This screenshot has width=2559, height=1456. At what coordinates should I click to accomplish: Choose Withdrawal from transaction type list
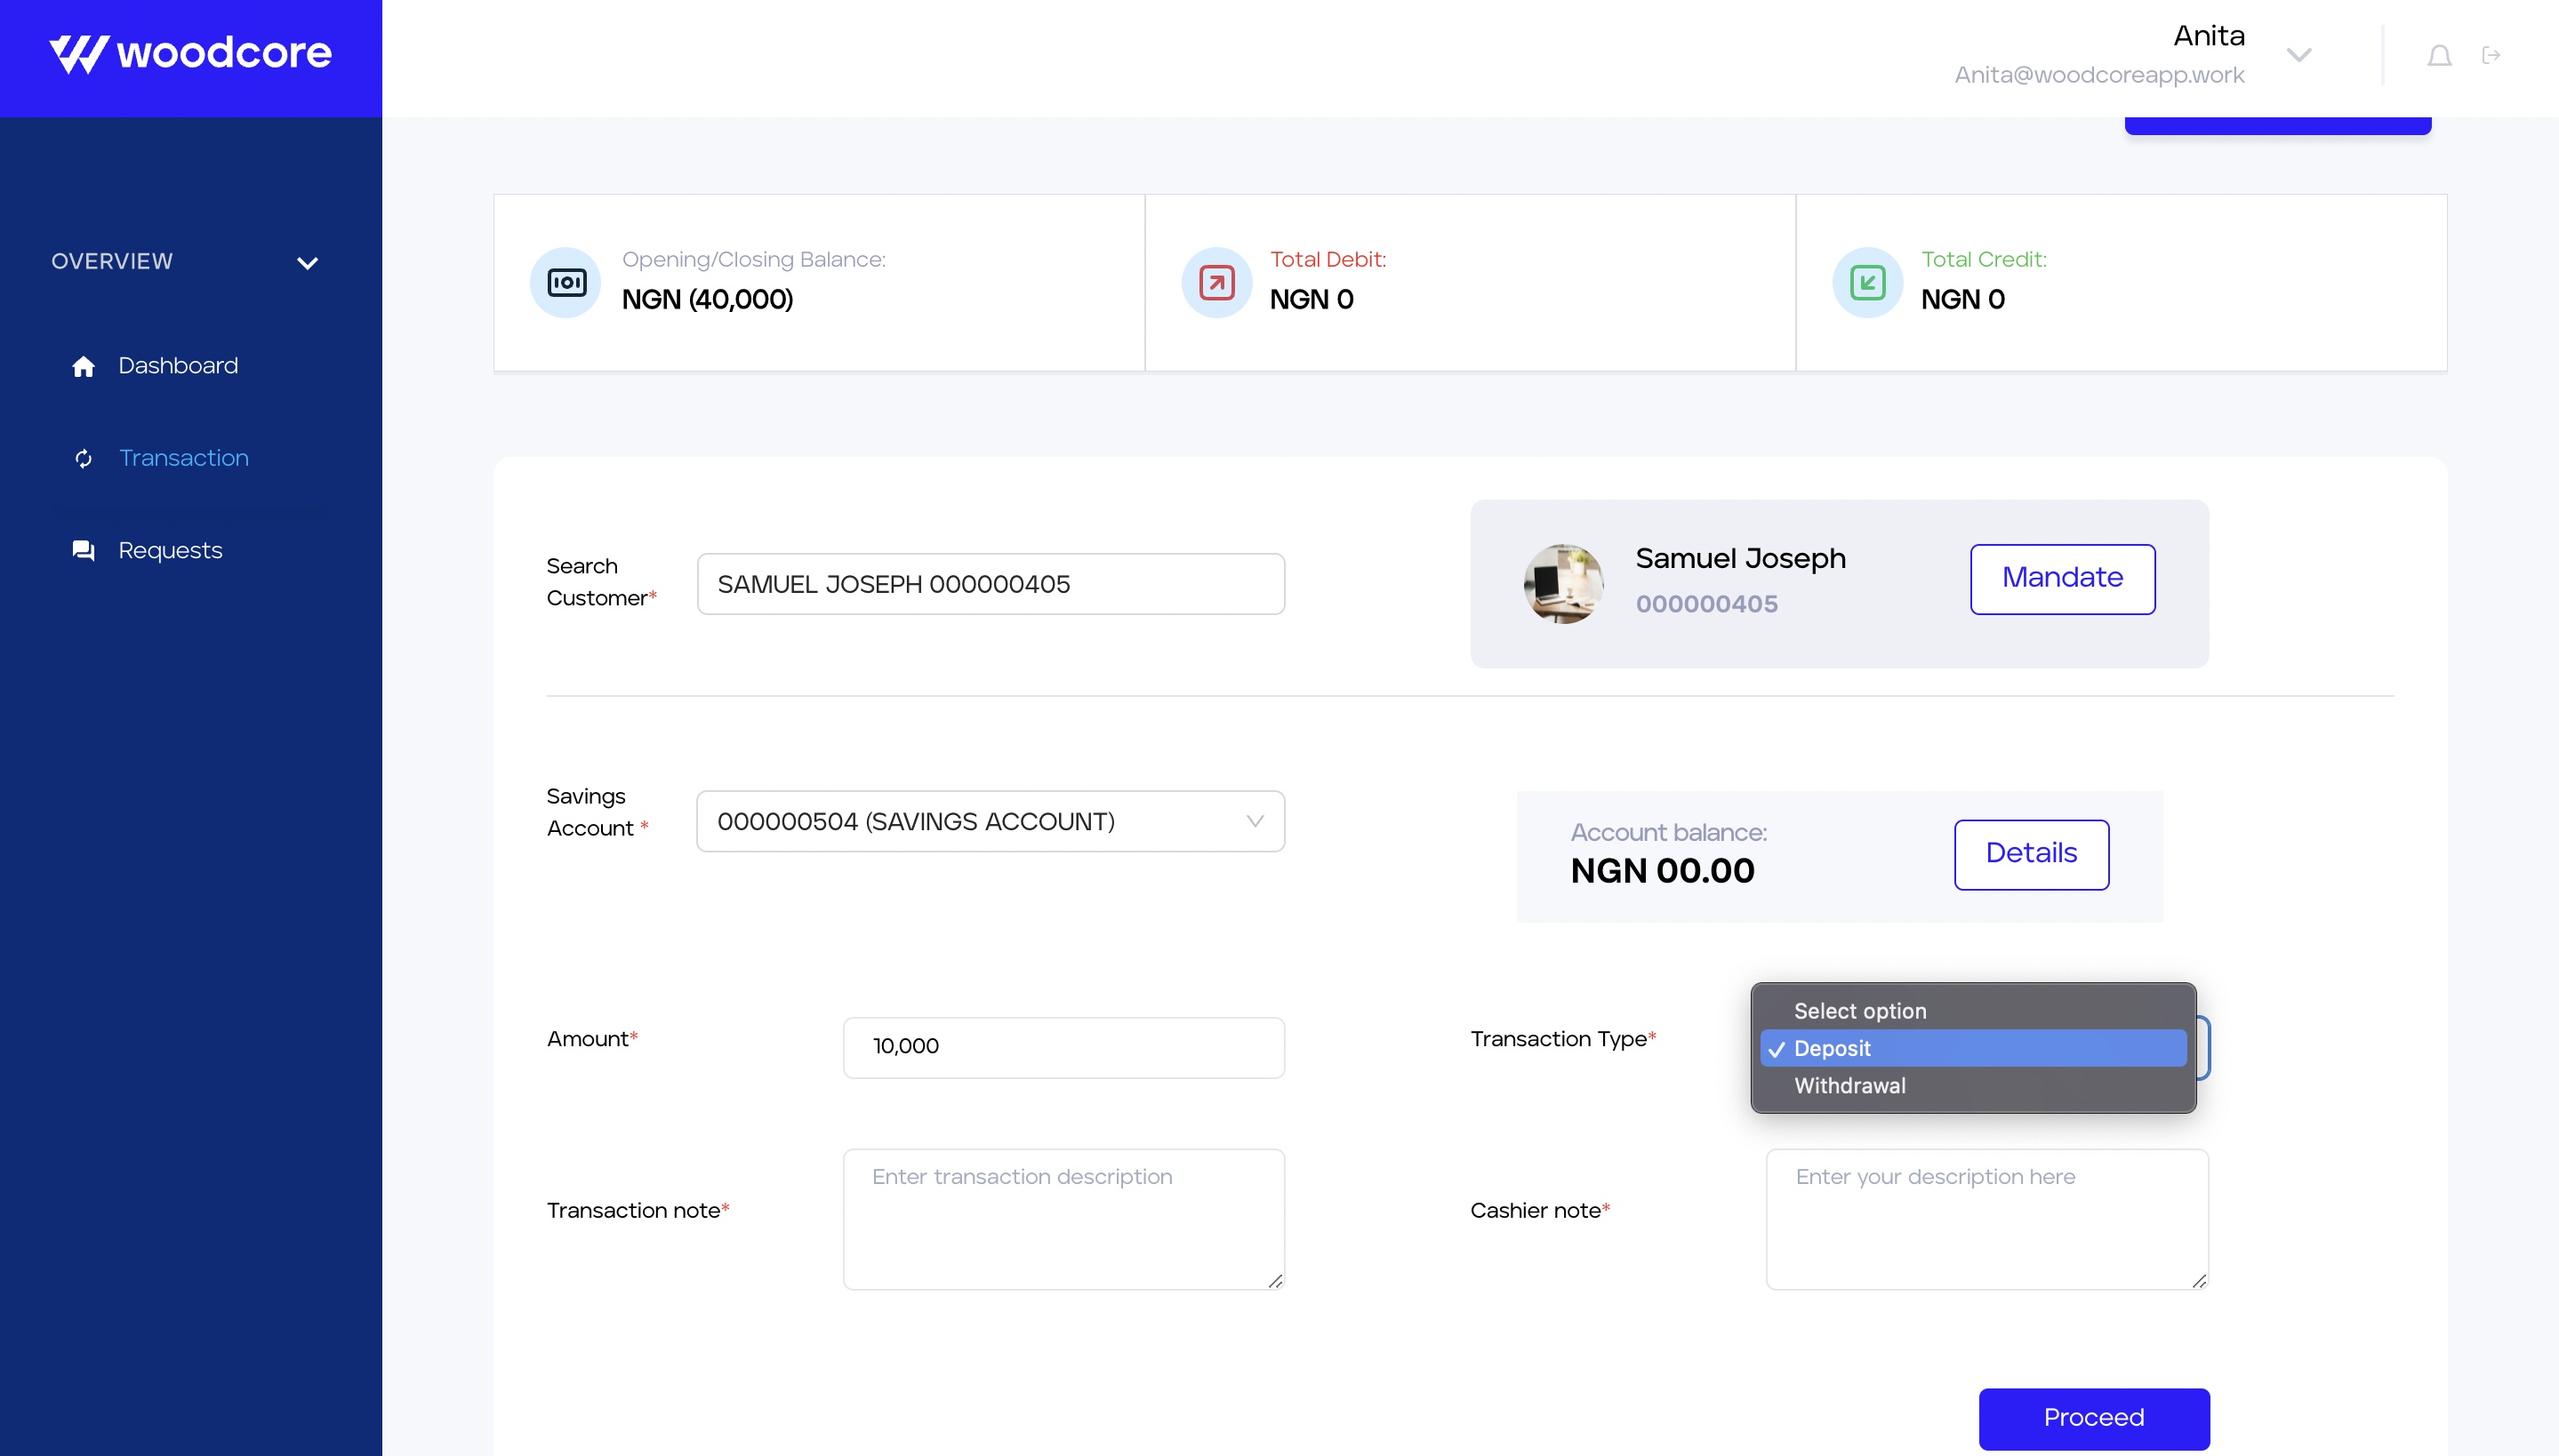1849,1086
